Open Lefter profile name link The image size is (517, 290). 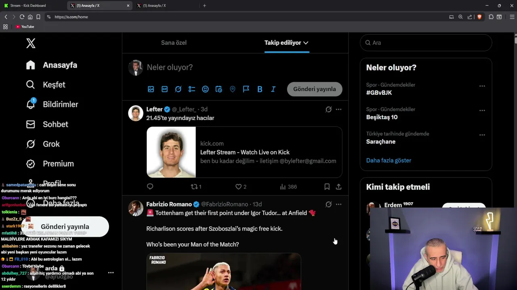154,109
